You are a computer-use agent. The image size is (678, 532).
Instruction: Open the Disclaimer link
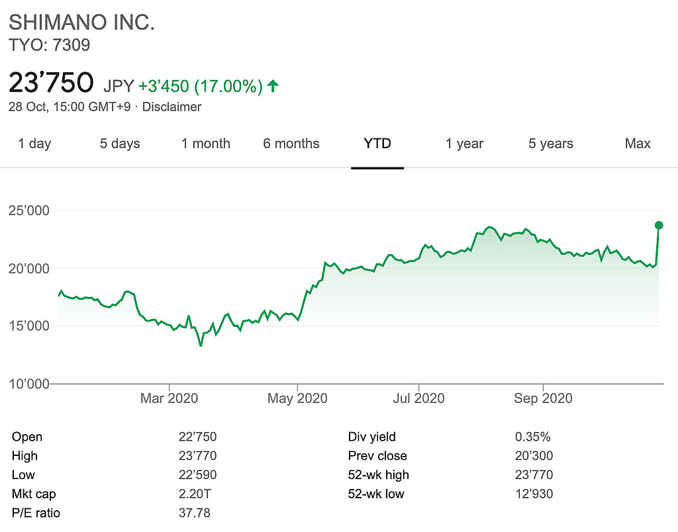tap(172, 107)
